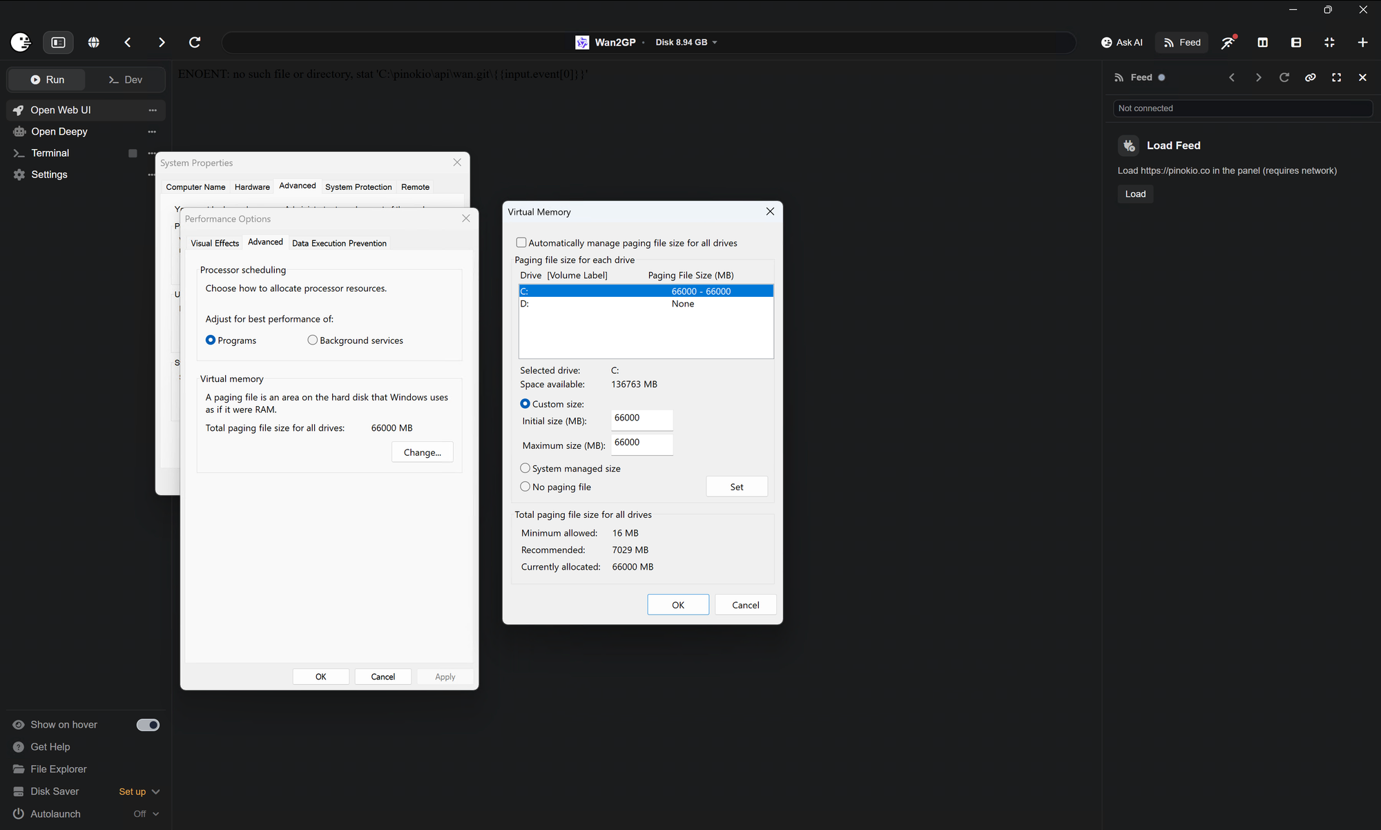
Task: Toggle the sidebar panel icon
Action: [x=59, y=42]
